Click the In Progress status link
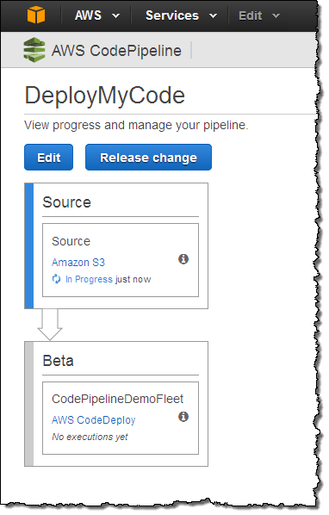Screen dimensions: 329x515 point(89,280)
